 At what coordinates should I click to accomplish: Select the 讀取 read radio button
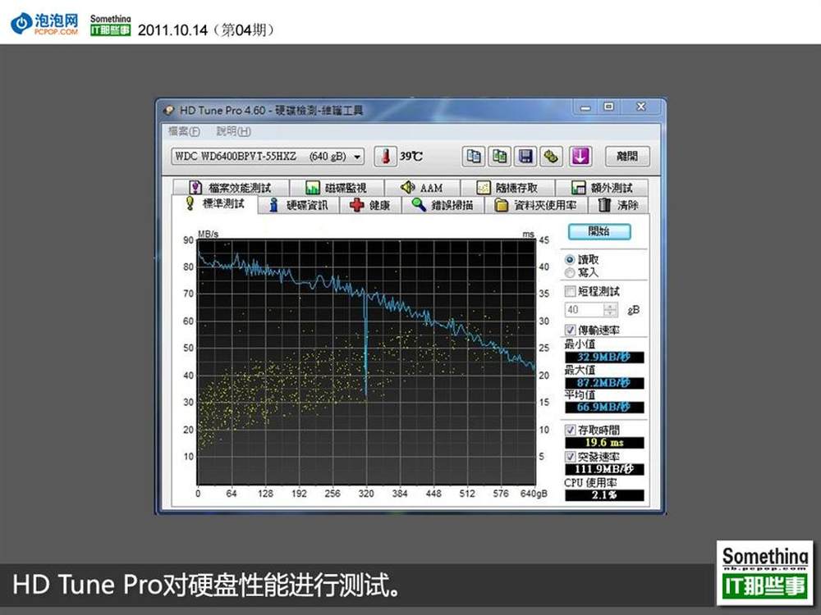(570, 259)
